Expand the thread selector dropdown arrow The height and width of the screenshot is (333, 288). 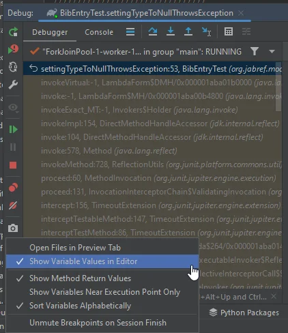272,52
